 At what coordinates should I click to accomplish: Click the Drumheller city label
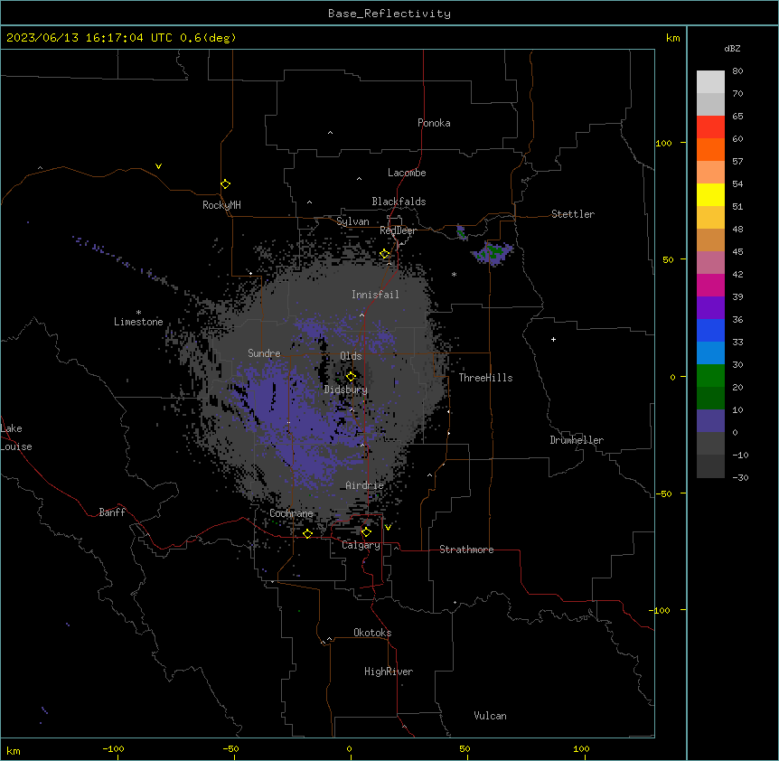(x=577, y=440)
